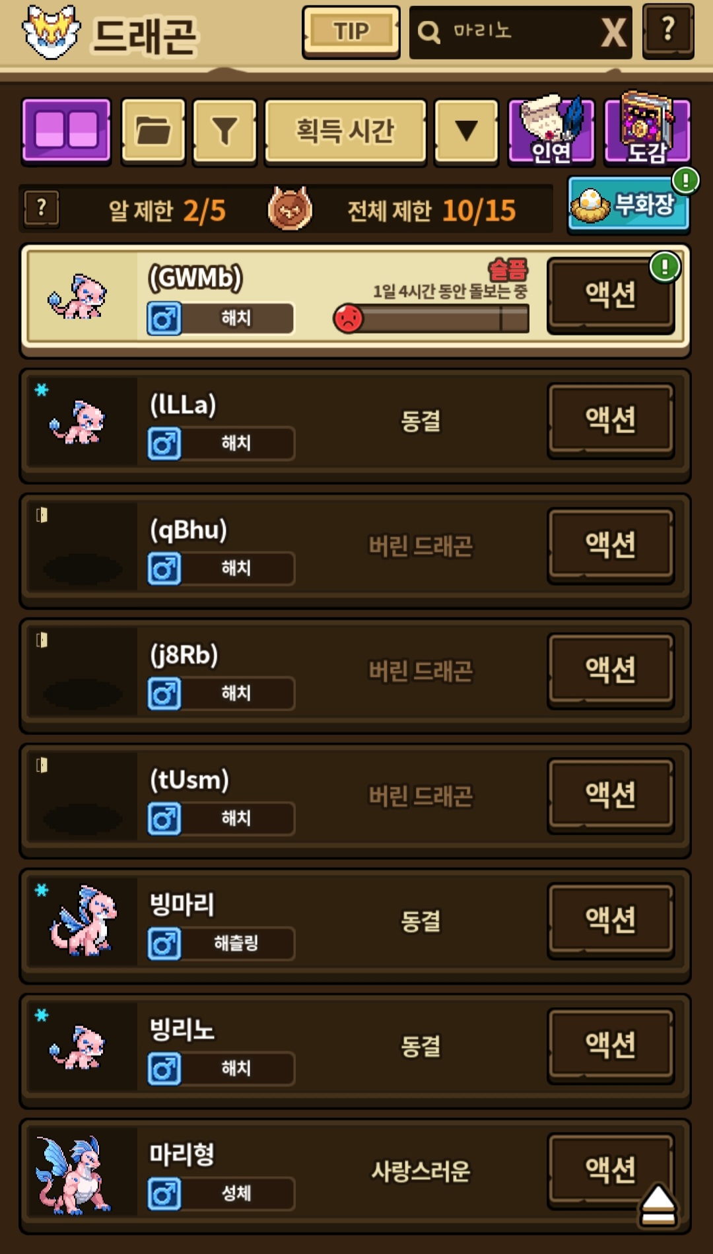This screenshot has height=1254, width=713.
Task: Open the 부화장 hatchery button
Action: point(628,203)
